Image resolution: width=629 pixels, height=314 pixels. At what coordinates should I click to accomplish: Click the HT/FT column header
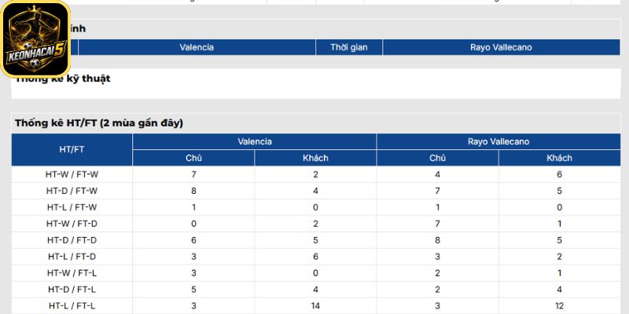pos(72,150)
